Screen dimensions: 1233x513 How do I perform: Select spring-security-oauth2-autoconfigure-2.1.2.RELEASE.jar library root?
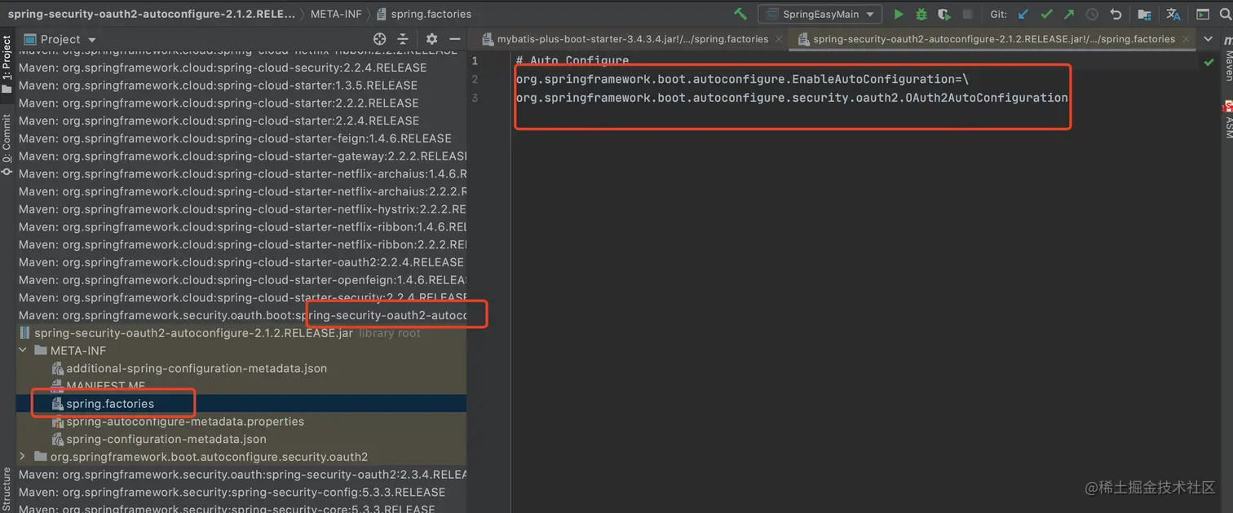241,333
